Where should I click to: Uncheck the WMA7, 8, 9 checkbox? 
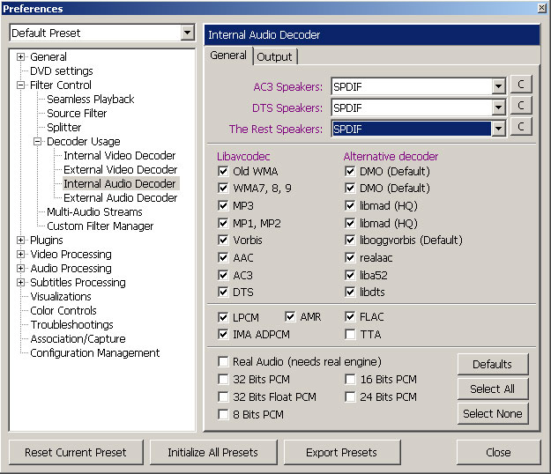223,189
